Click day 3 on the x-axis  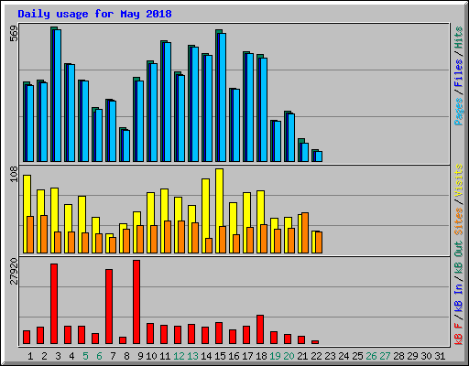pyautogui.click(x=58, y=356)
